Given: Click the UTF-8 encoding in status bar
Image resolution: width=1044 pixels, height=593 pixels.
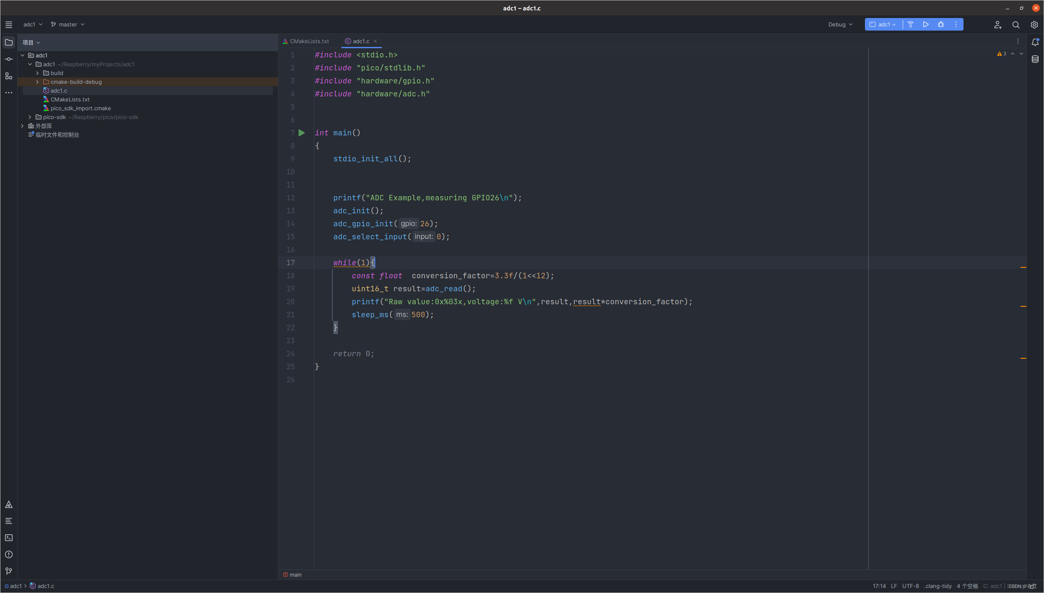Looking at the screenshot, I should point(910,586).
